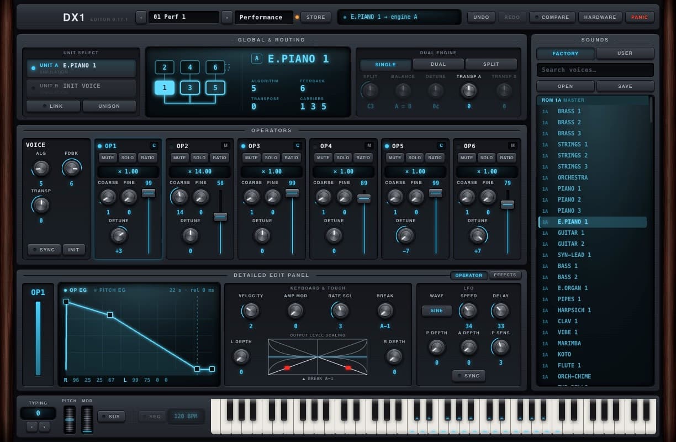Viewport: 676px width, 442px height.
Task: Select HARPSICH 1 in voice list
Action: click(x=593, y=310)
